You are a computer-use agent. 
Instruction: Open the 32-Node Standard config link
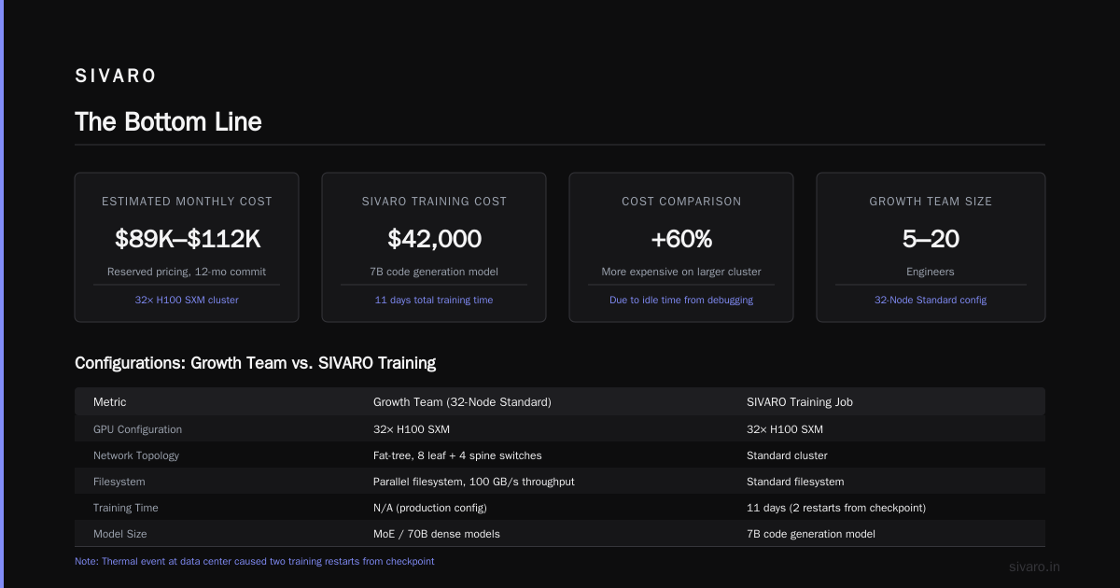pyautogui.click(x=931, y=300)
